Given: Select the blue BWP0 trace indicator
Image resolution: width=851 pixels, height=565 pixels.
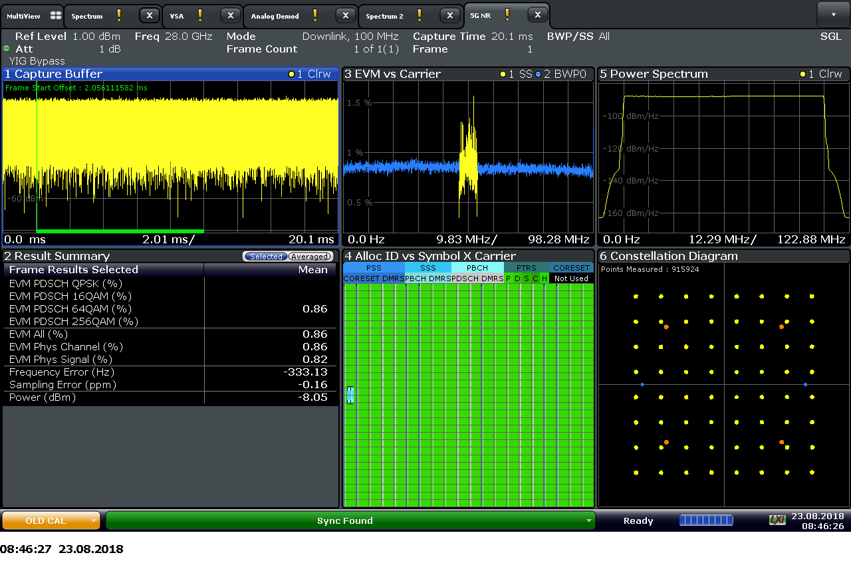Looking at the screenshot, I should click(538, 74).
